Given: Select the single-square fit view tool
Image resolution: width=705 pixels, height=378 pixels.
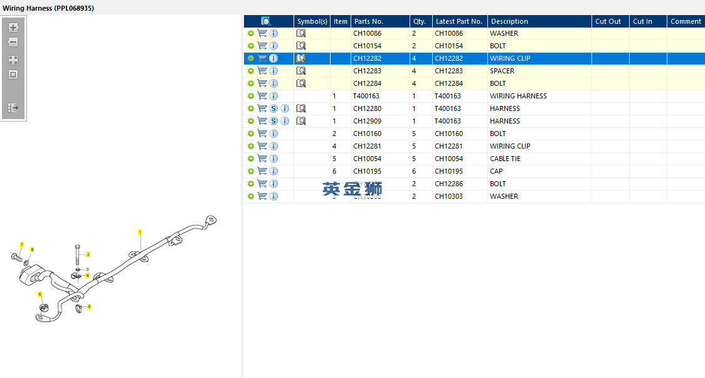Looking at the screenshot, I should tap(13, 75).
